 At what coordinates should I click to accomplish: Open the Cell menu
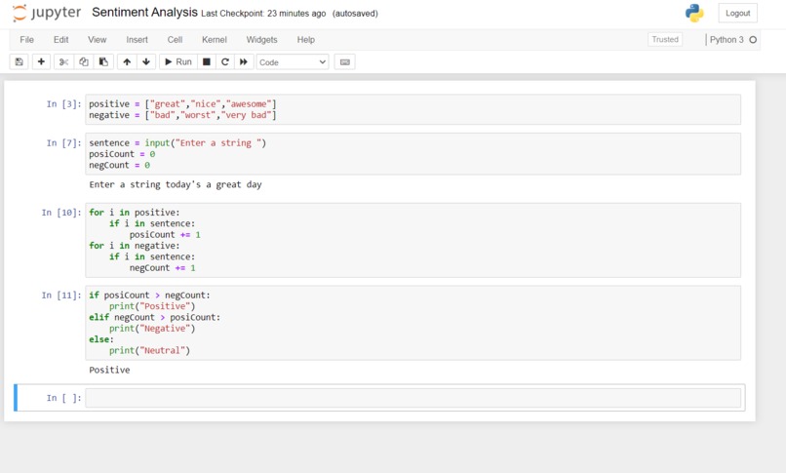pyautogui.click(x=175, y=40)
